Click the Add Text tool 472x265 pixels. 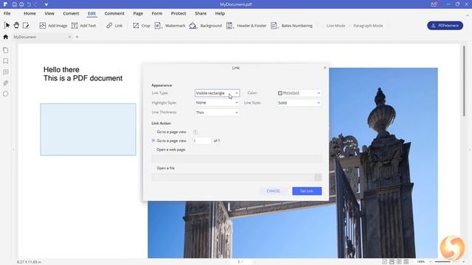click(x=83, y=26)
